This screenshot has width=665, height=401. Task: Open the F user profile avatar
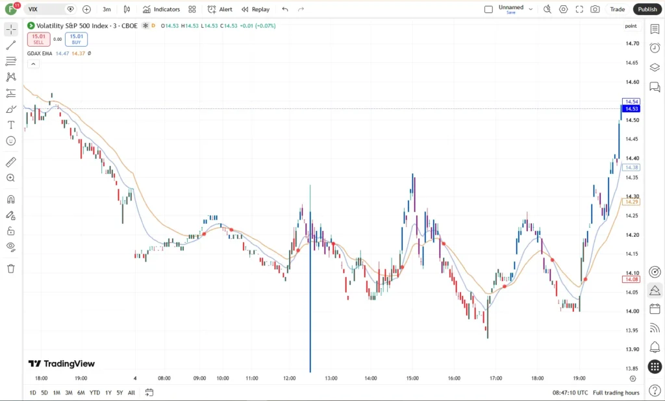tap(12, 9)
